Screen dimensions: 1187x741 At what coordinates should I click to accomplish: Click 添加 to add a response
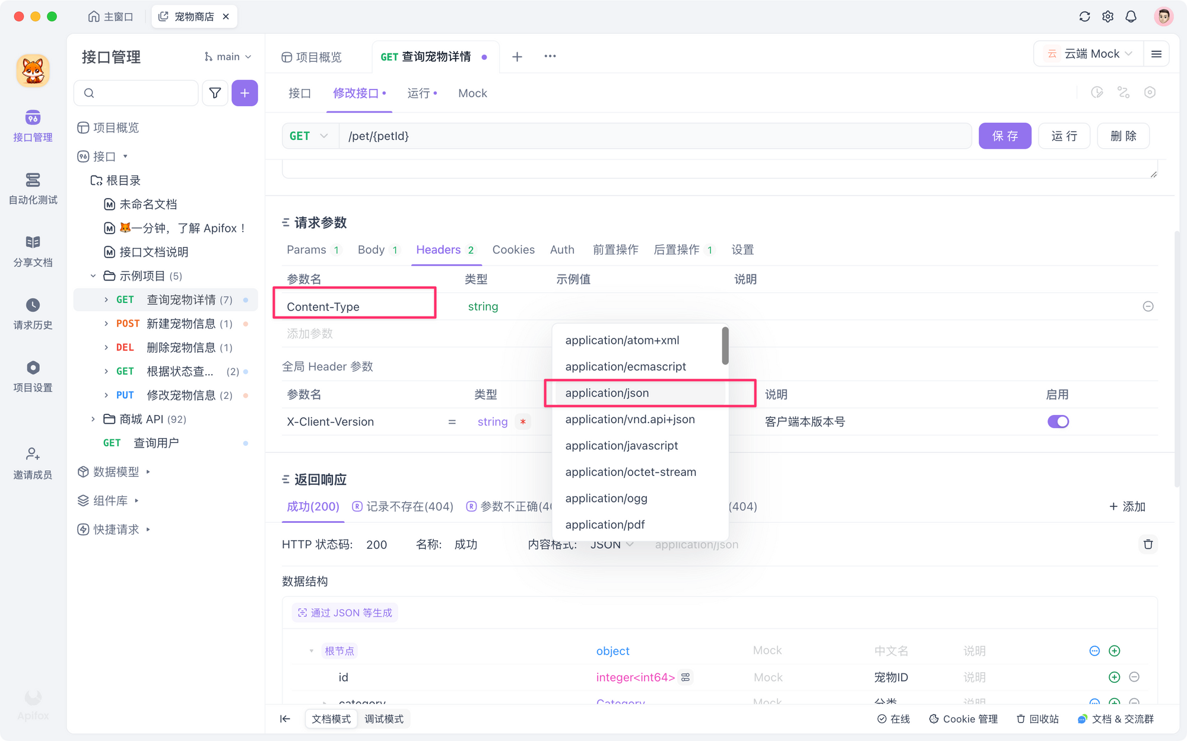pos(1127,506)
